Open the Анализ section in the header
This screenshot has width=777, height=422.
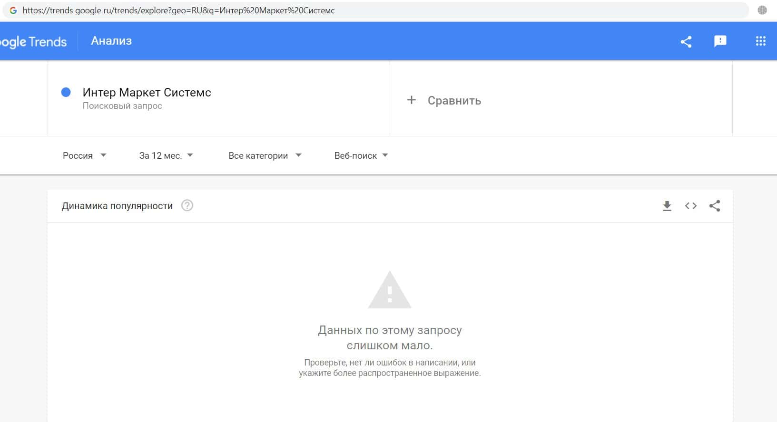pos(111,41)
